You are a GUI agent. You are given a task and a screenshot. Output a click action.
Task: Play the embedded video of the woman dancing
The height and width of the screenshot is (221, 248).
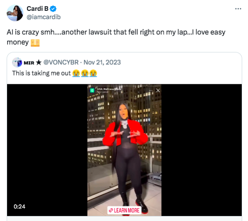tap(124, 150)
